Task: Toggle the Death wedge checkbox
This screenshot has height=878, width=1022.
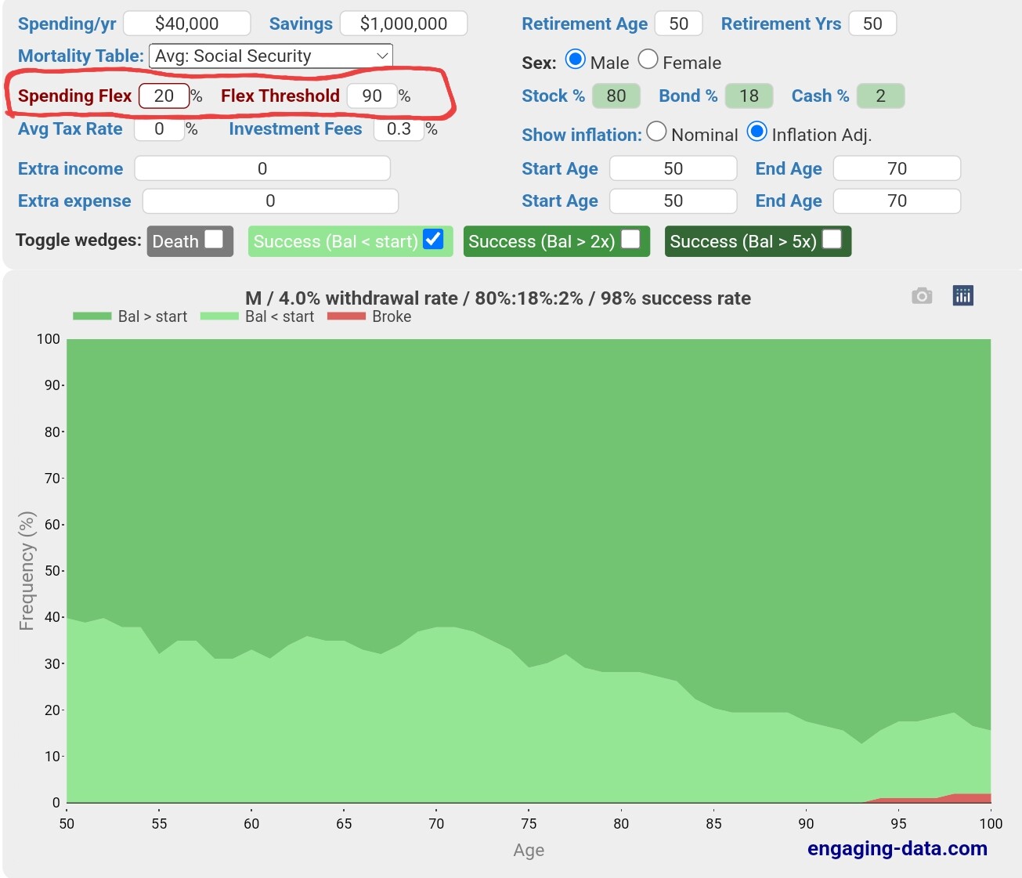Action: [214, 239]
